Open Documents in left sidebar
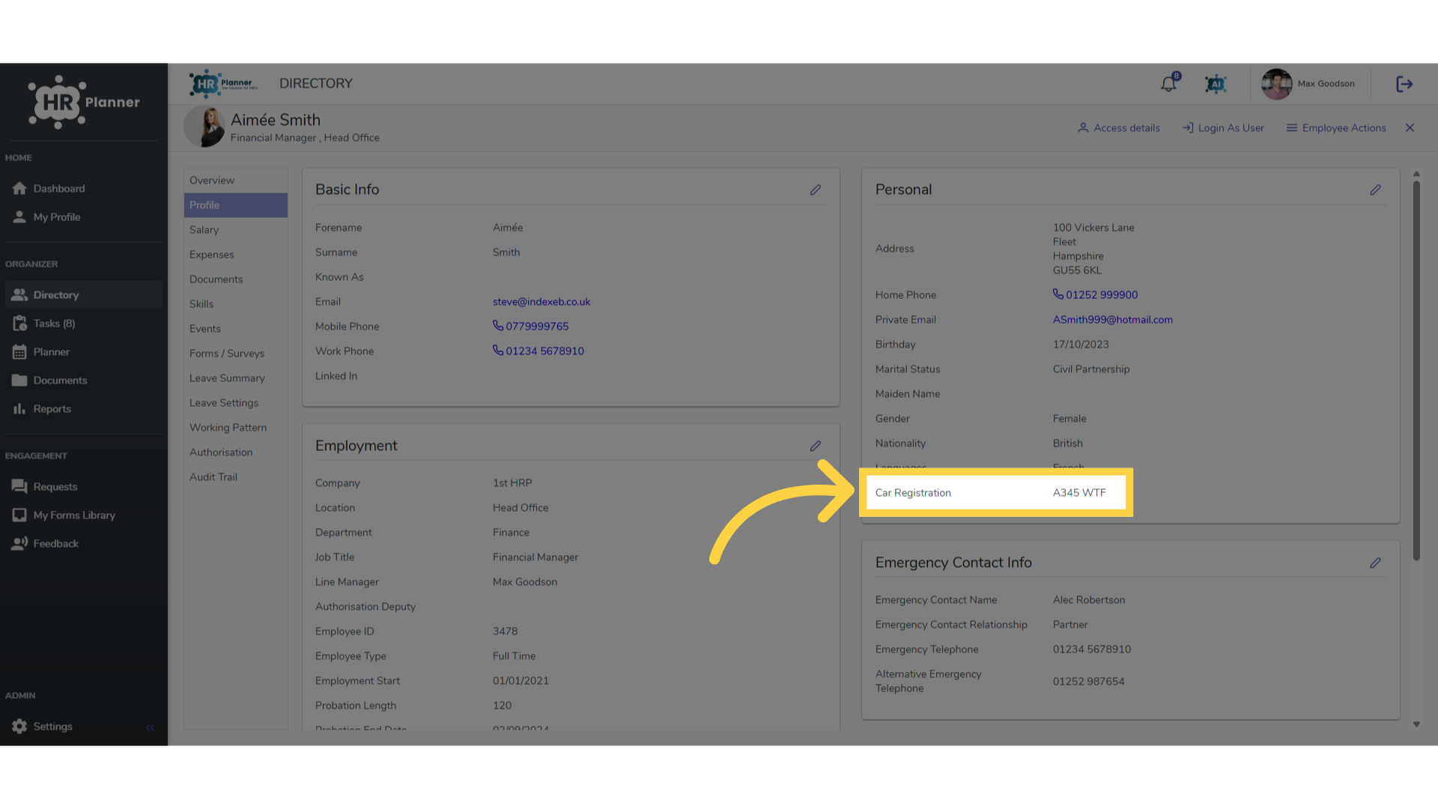The height and width of the screenshot is (809, 1438). [83, 381]
